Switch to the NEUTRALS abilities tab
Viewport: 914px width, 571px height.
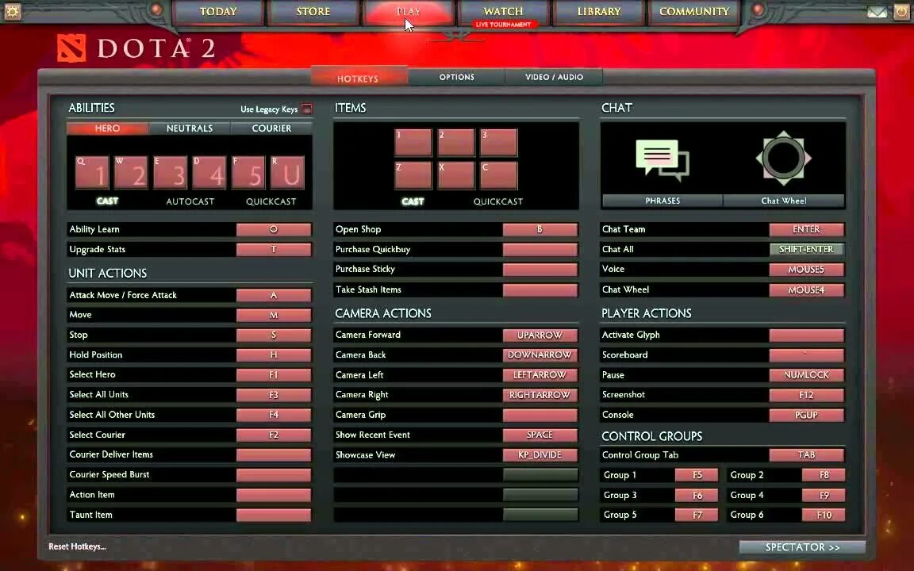click(190, 128)
